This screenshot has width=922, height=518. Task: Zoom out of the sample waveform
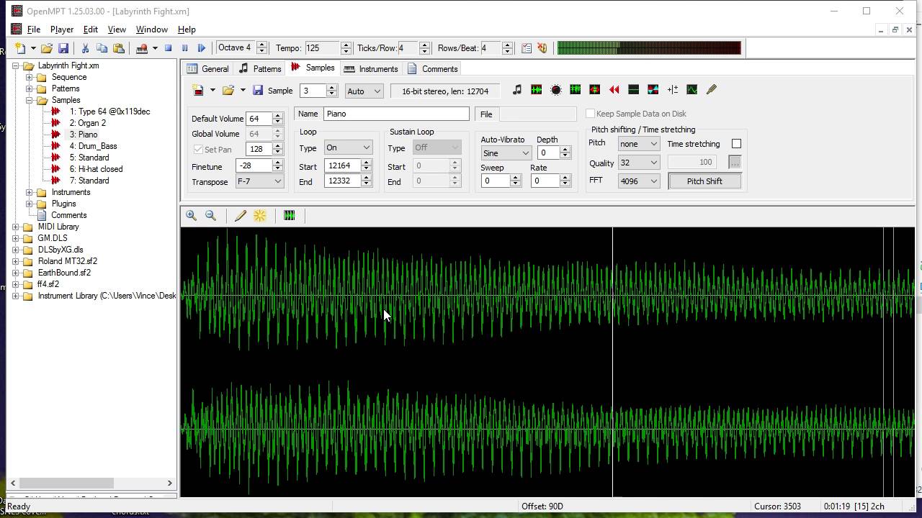pos(210,215)
